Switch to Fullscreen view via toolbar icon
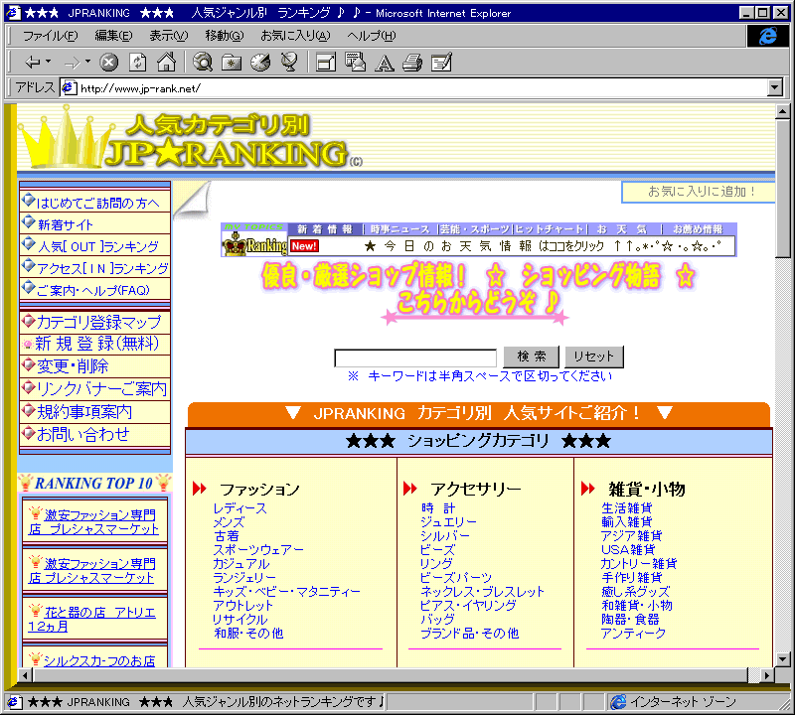Image resolution: width=795 pixels, height=715 pixels. pos(326,63)
